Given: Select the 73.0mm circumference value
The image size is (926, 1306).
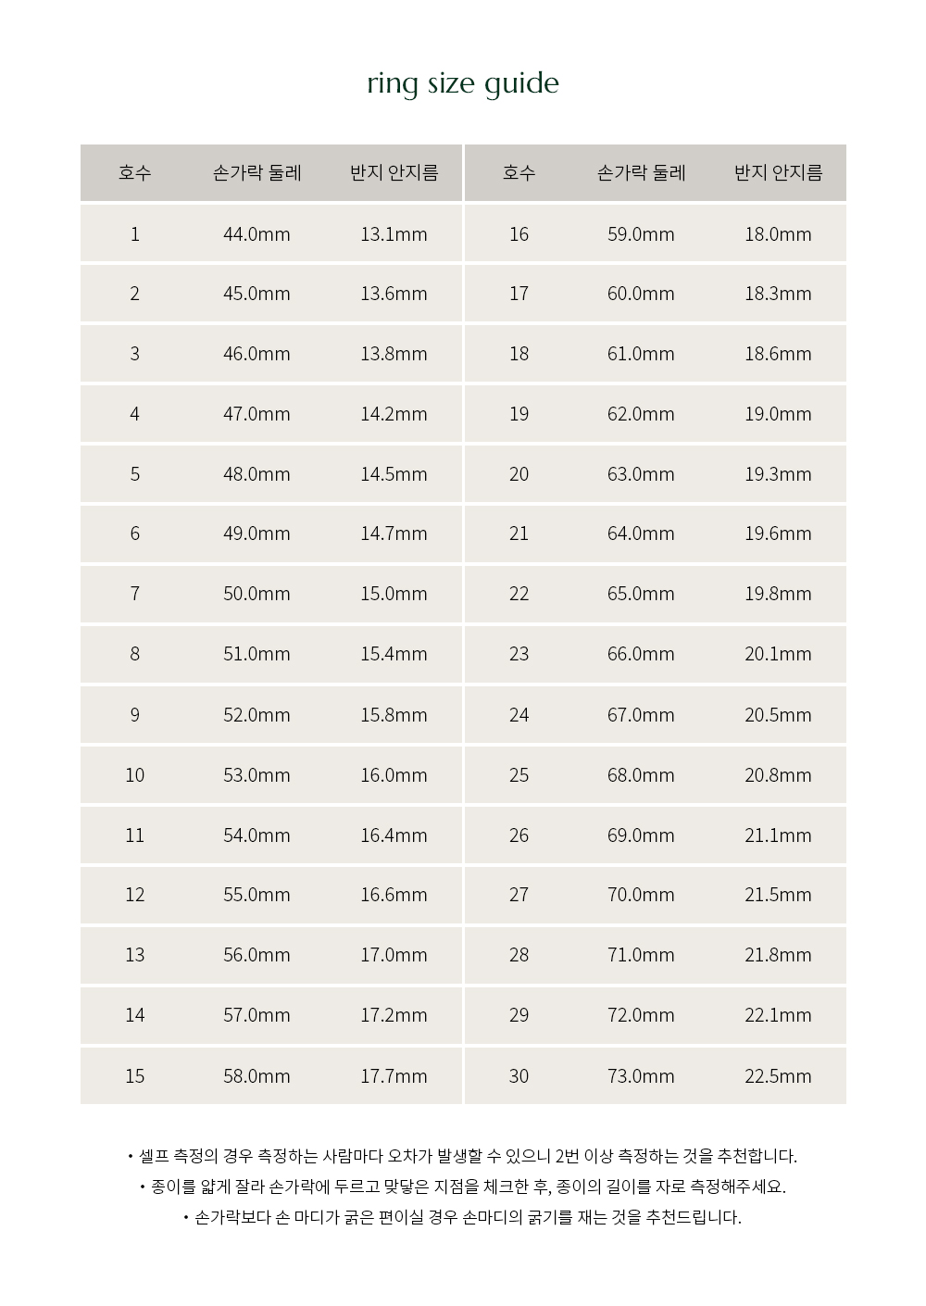Looking at the screenshot, I should 641,1076.
